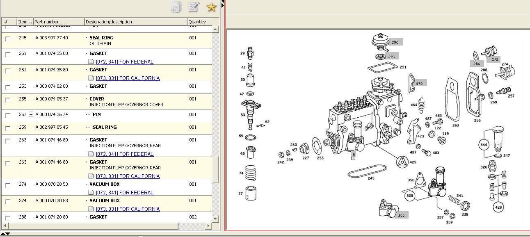
Task: Click the gold star favorites icon
Action: (211, 7)
